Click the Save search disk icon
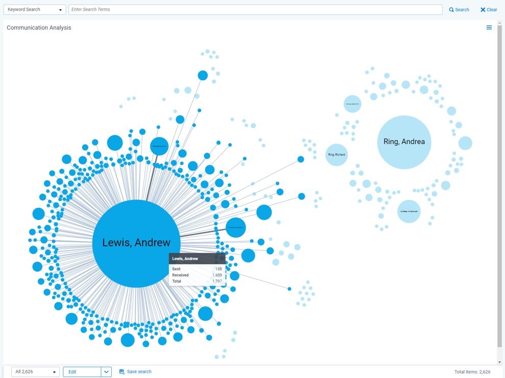The height and width of the screenshot is (378, 505). [x=122, y=372]
